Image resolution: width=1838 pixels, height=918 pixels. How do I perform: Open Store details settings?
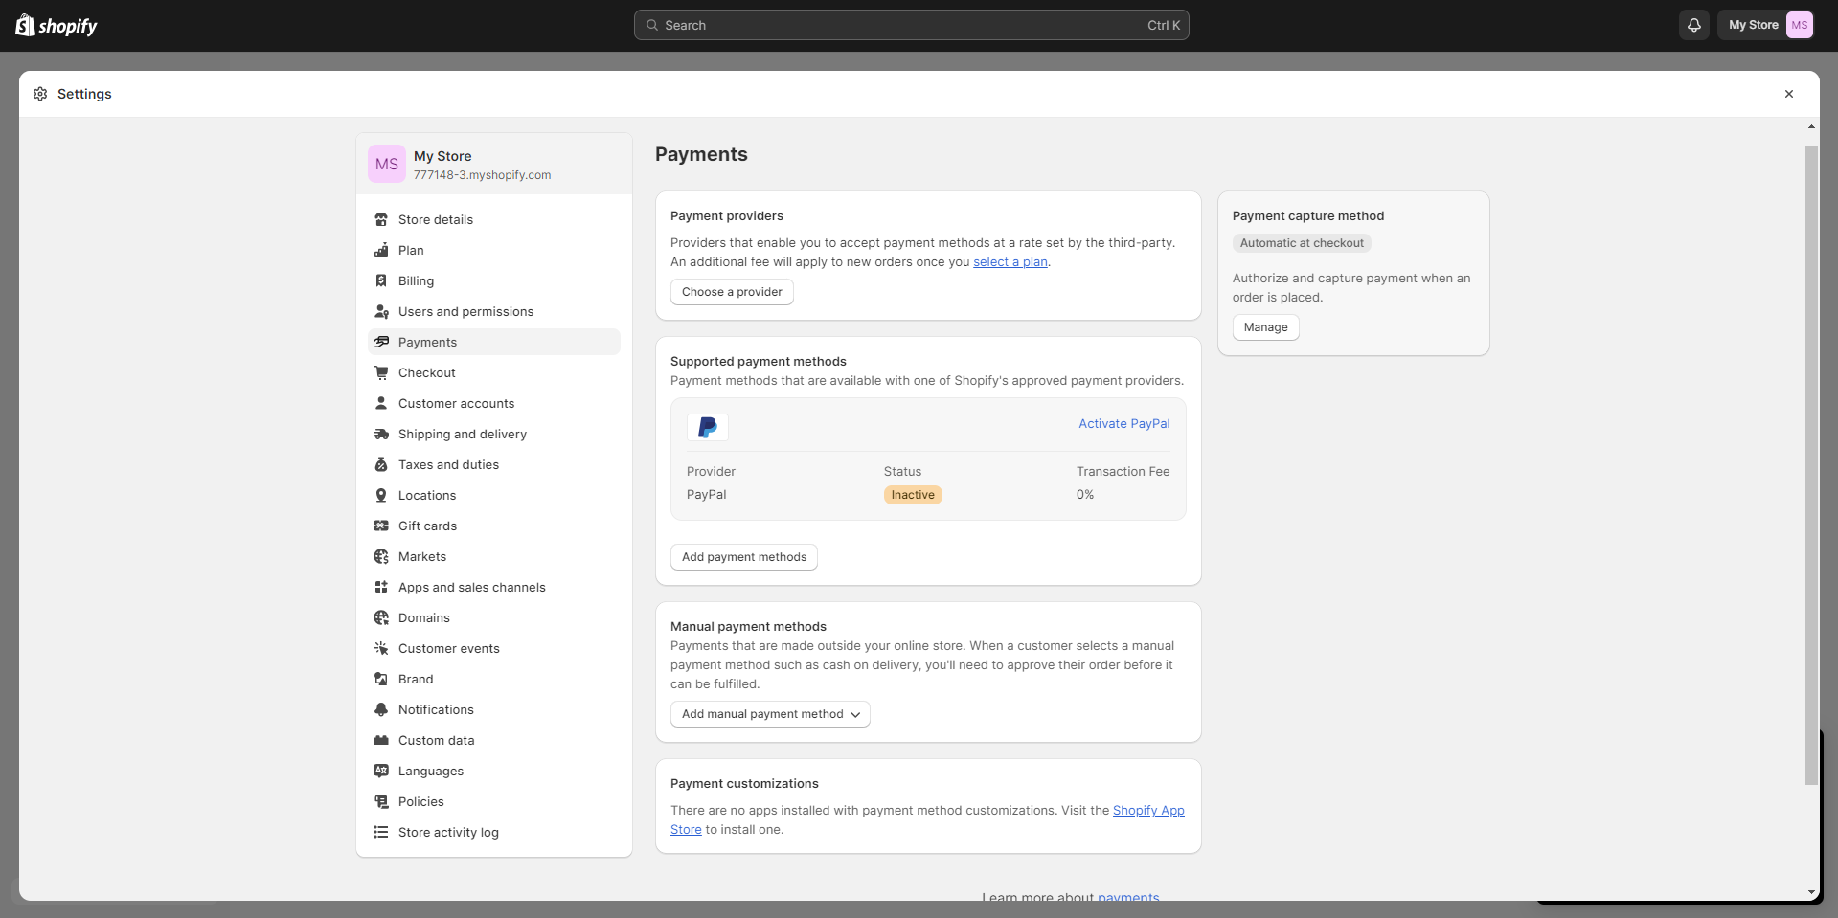click(x=494, y=219)
